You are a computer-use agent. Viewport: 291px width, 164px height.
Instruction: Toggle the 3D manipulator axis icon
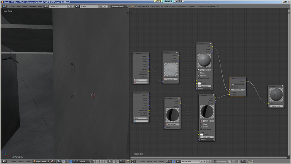(67, 161)
